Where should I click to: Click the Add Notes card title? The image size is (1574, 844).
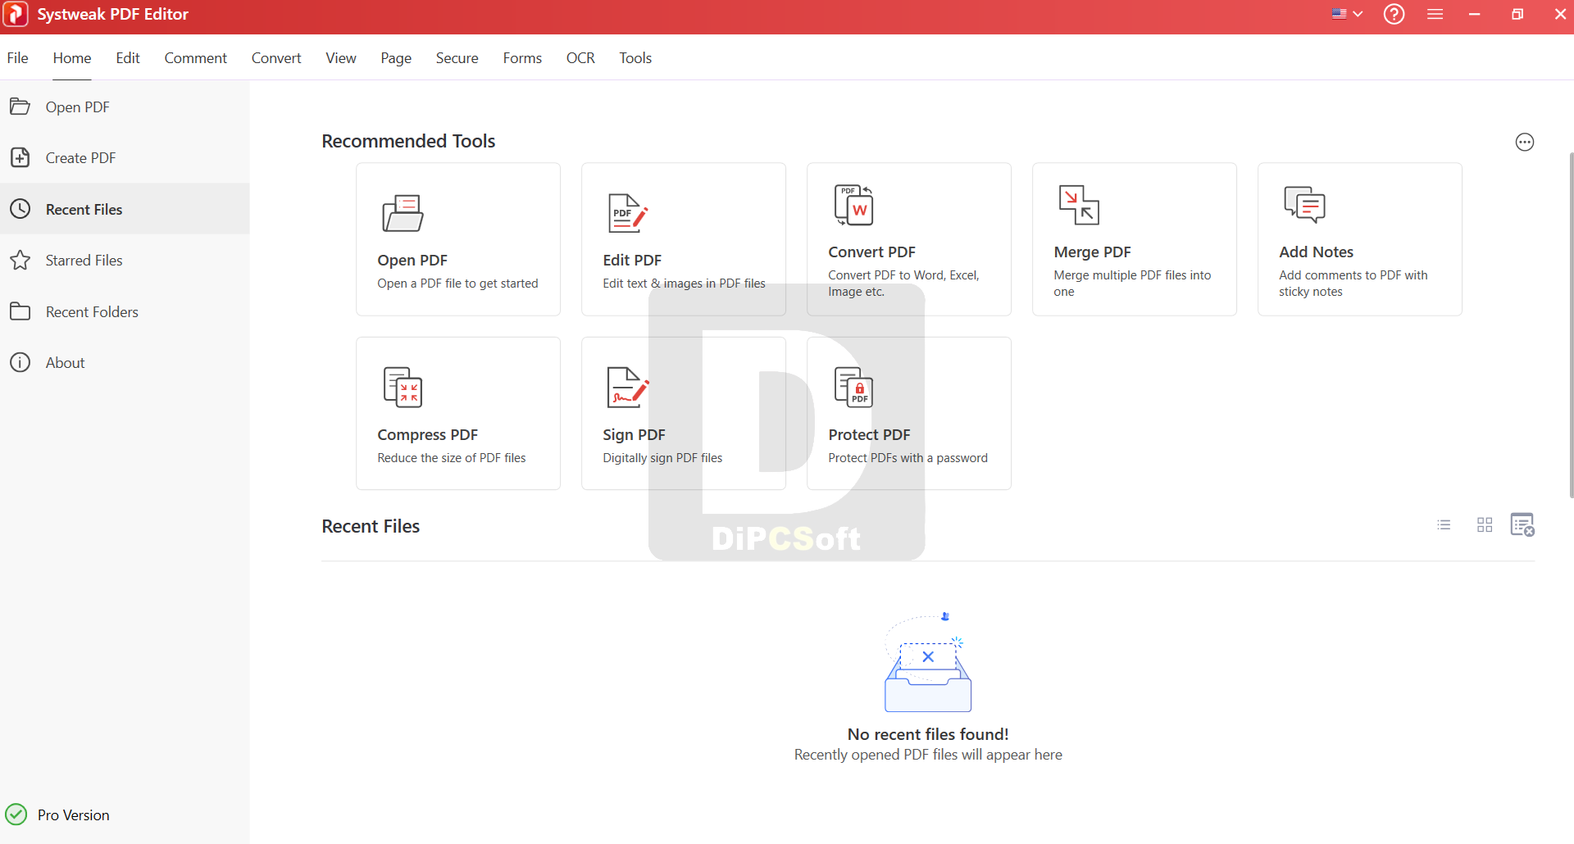tap(1316, 252)
